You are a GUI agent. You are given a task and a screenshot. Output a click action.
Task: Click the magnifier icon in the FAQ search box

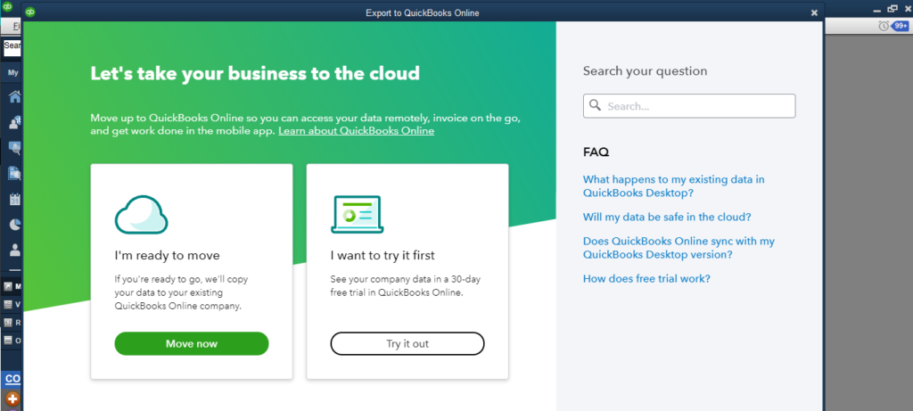pos(595,105)
